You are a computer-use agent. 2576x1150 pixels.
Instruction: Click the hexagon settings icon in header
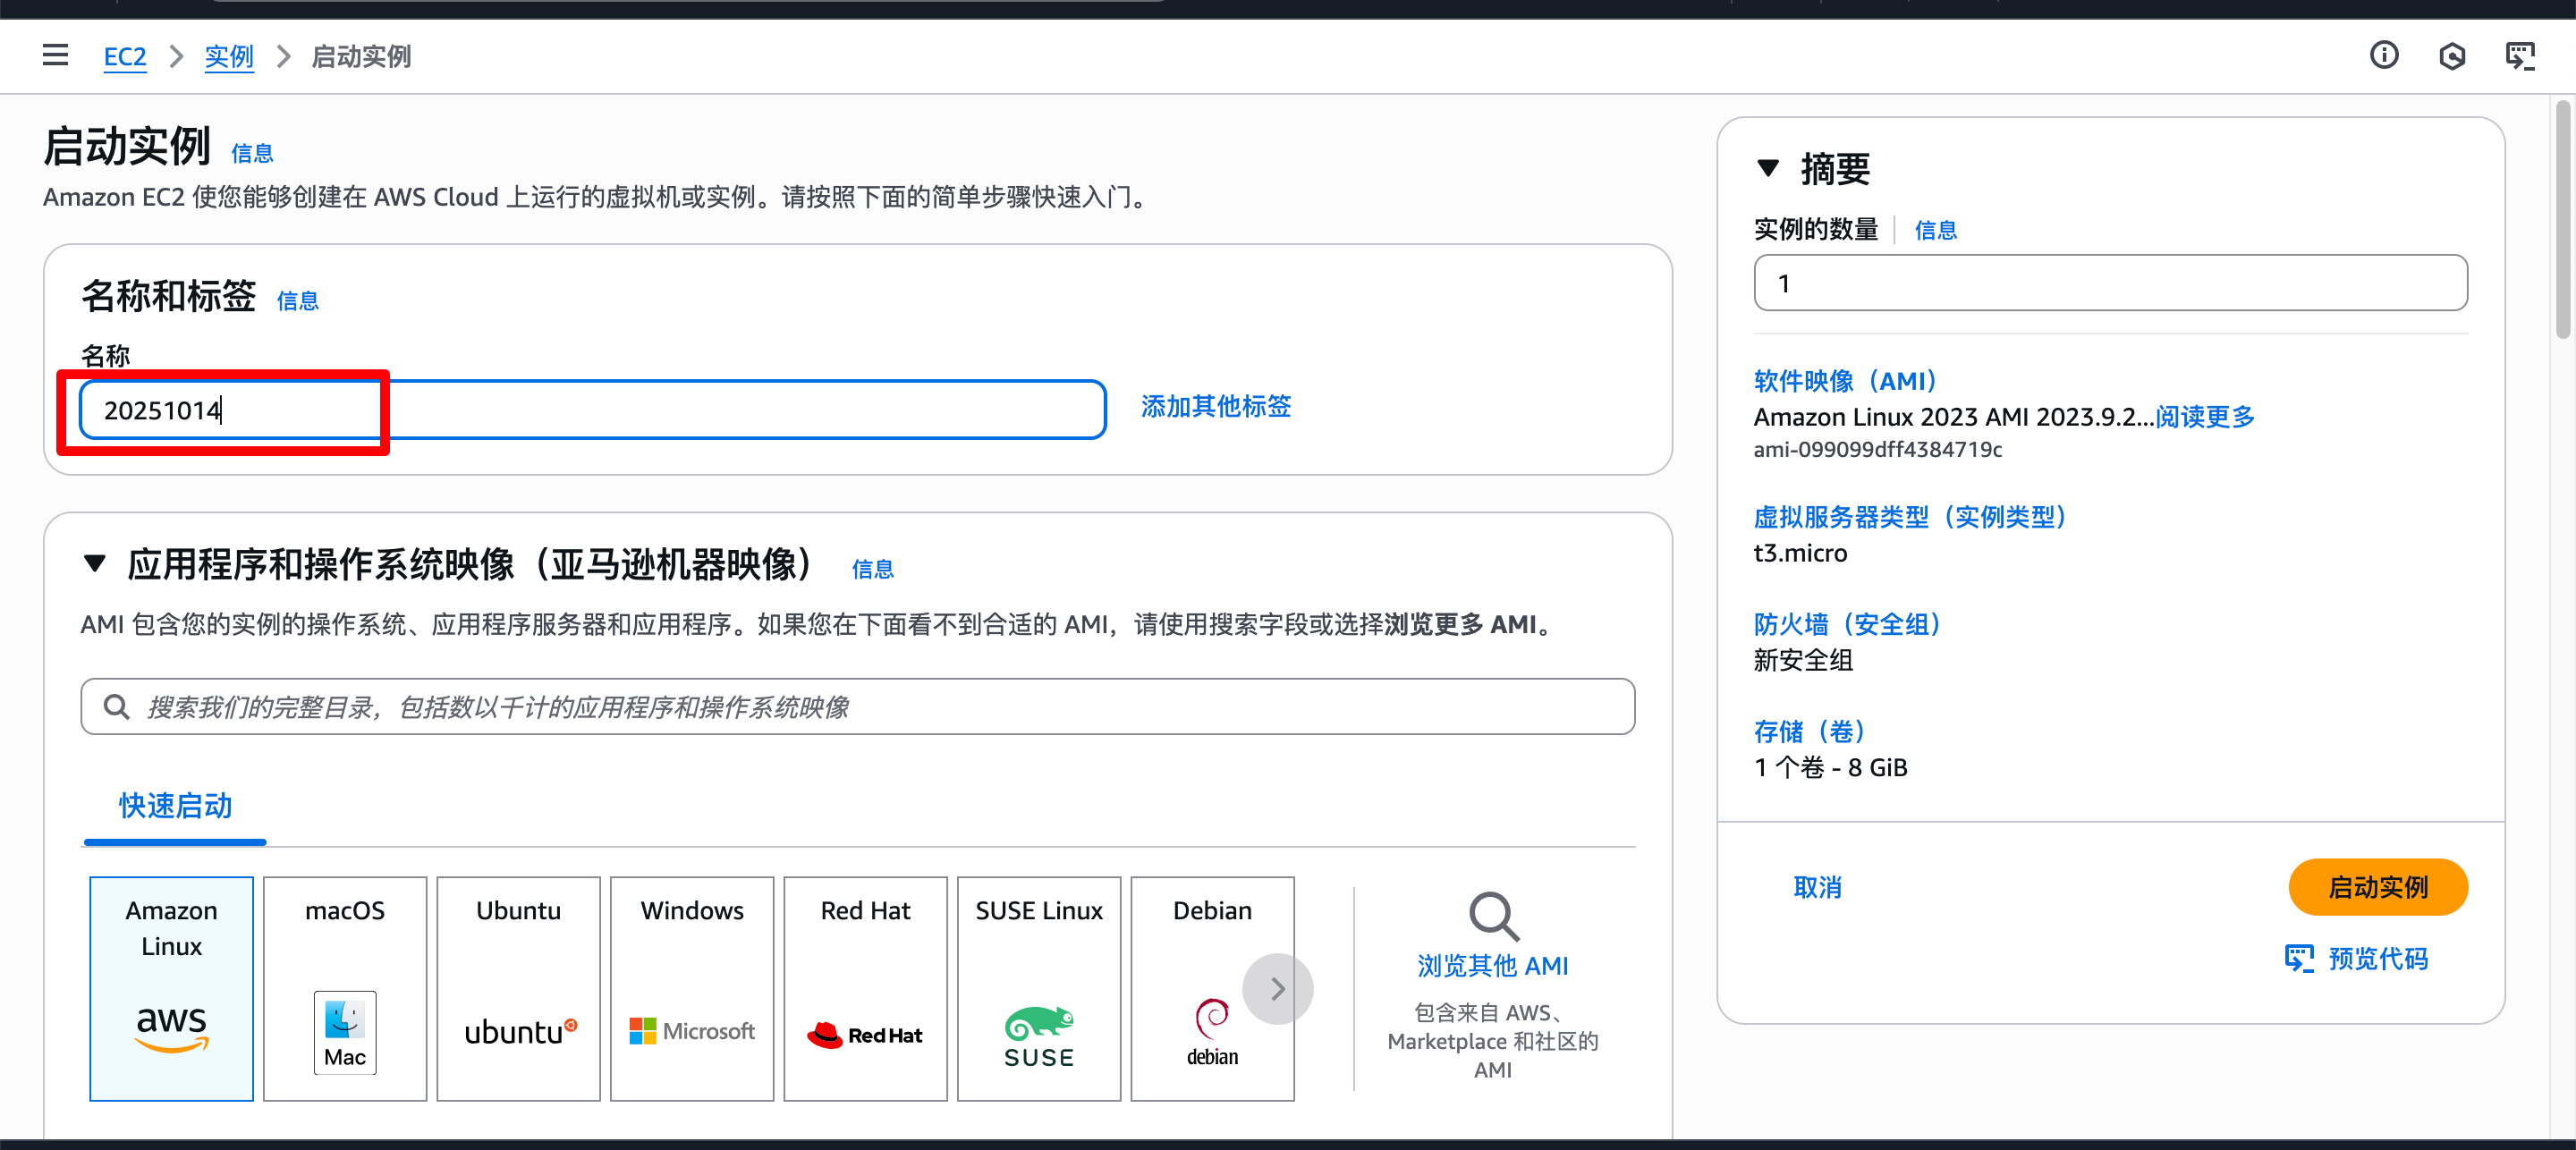[2451, 56]
